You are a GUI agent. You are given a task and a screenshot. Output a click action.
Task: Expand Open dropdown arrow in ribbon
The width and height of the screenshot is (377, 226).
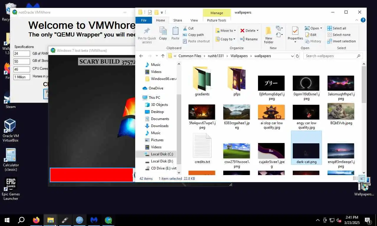point(321,28)
